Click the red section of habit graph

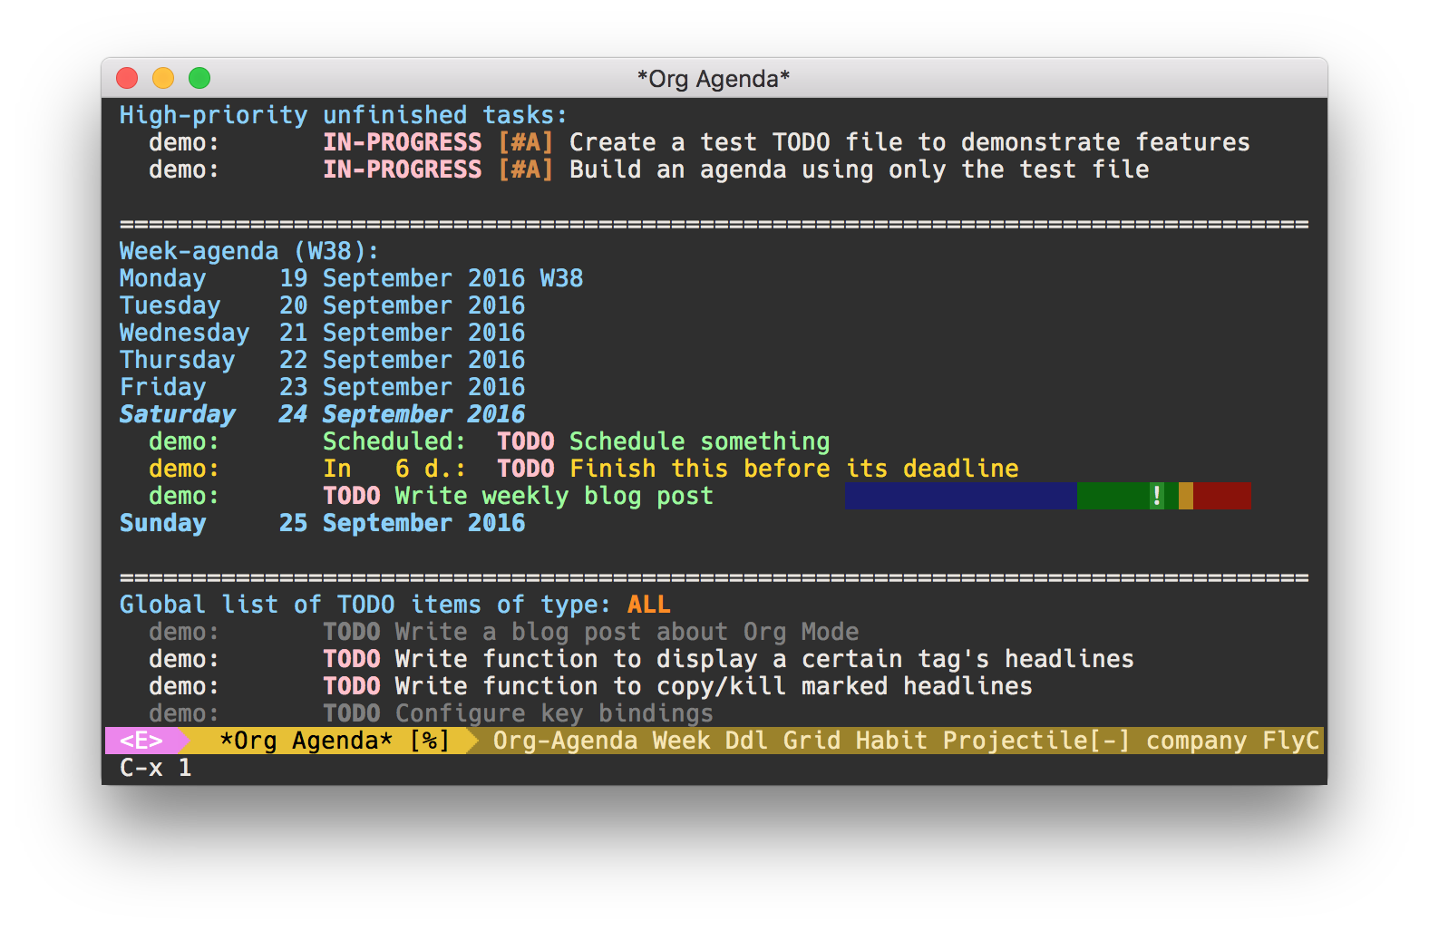click(1222, 496)
